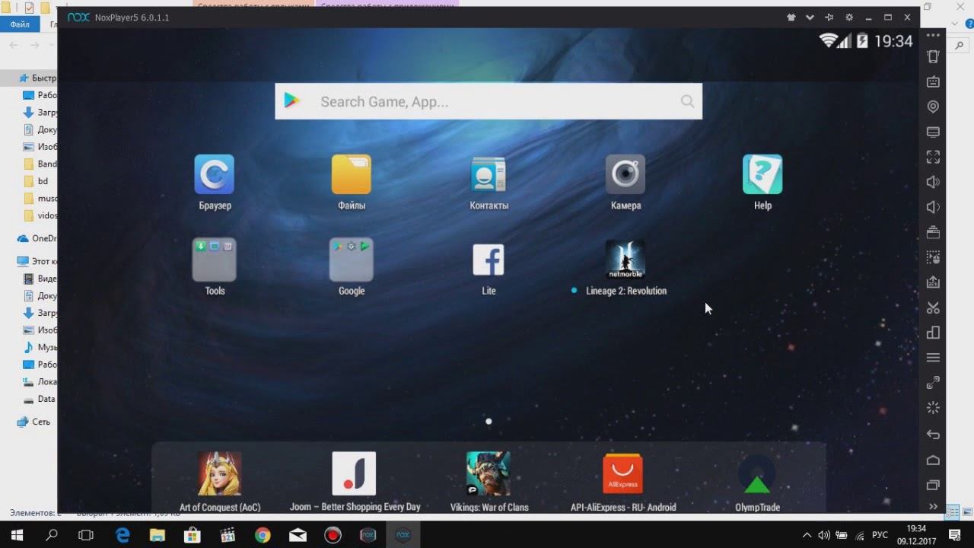Select the home screen page indicator dot
The height and width of the screenshot is (548, 974).
489,421
